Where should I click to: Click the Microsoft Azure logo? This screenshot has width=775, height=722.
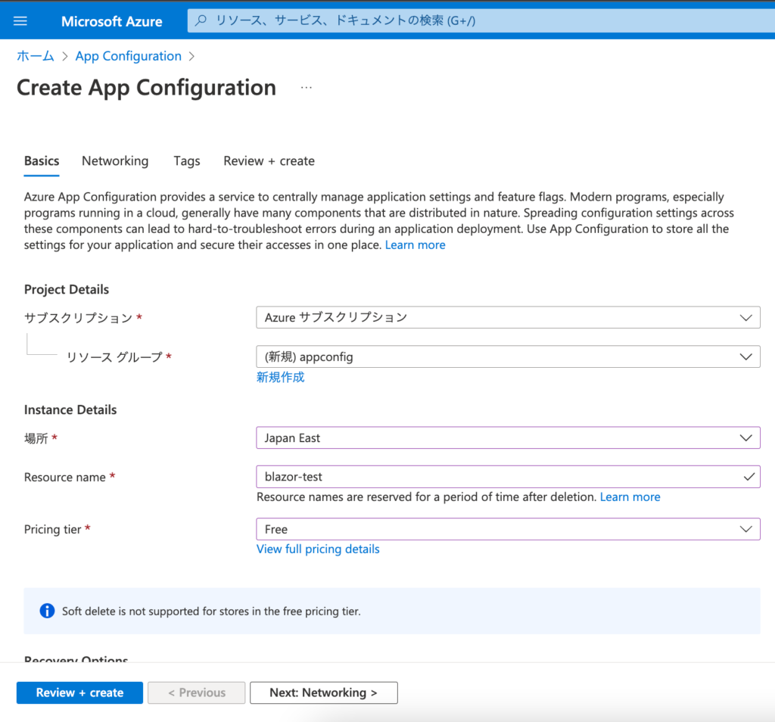[x=111, y=20]
